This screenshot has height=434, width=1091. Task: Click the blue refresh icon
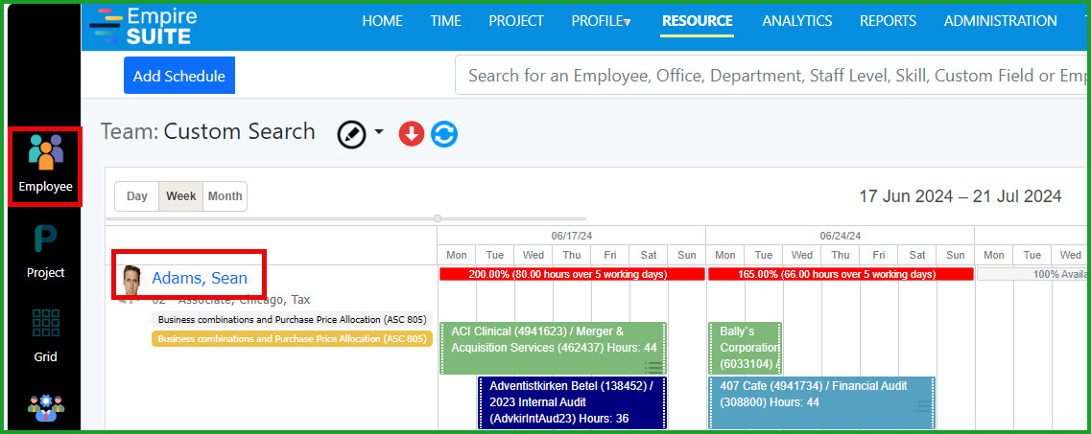pyautogui.click(x=444, y=134)
